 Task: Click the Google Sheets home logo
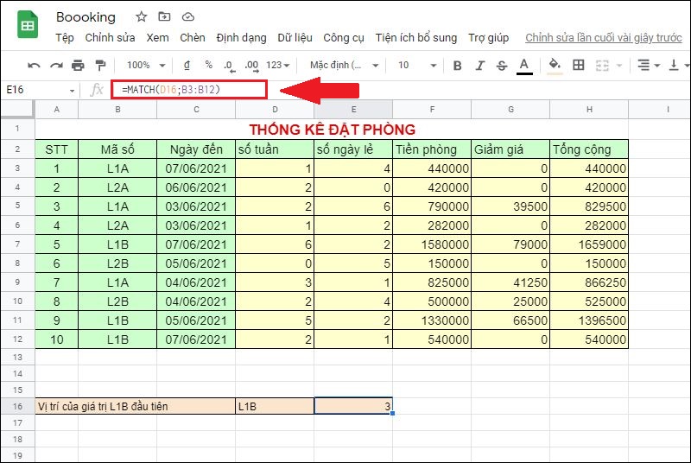pyautogui.click(x=28, y=26)
